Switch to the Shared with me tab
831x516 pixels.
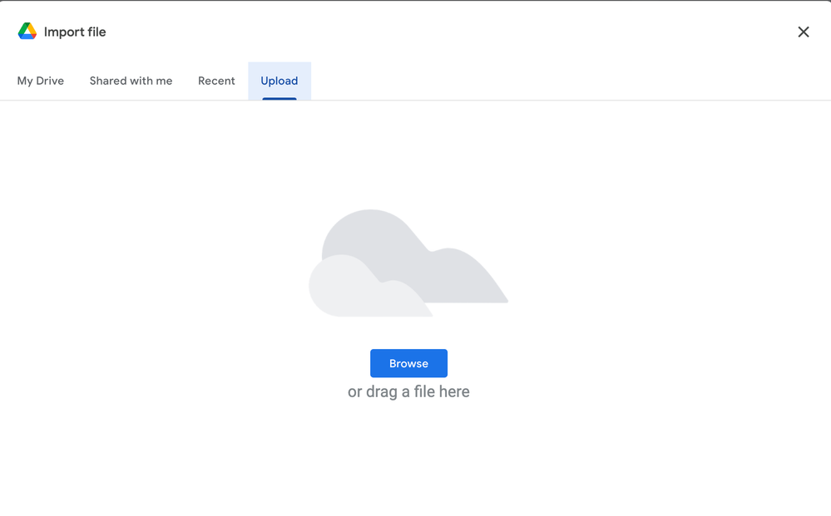click(x=131, y=81)
